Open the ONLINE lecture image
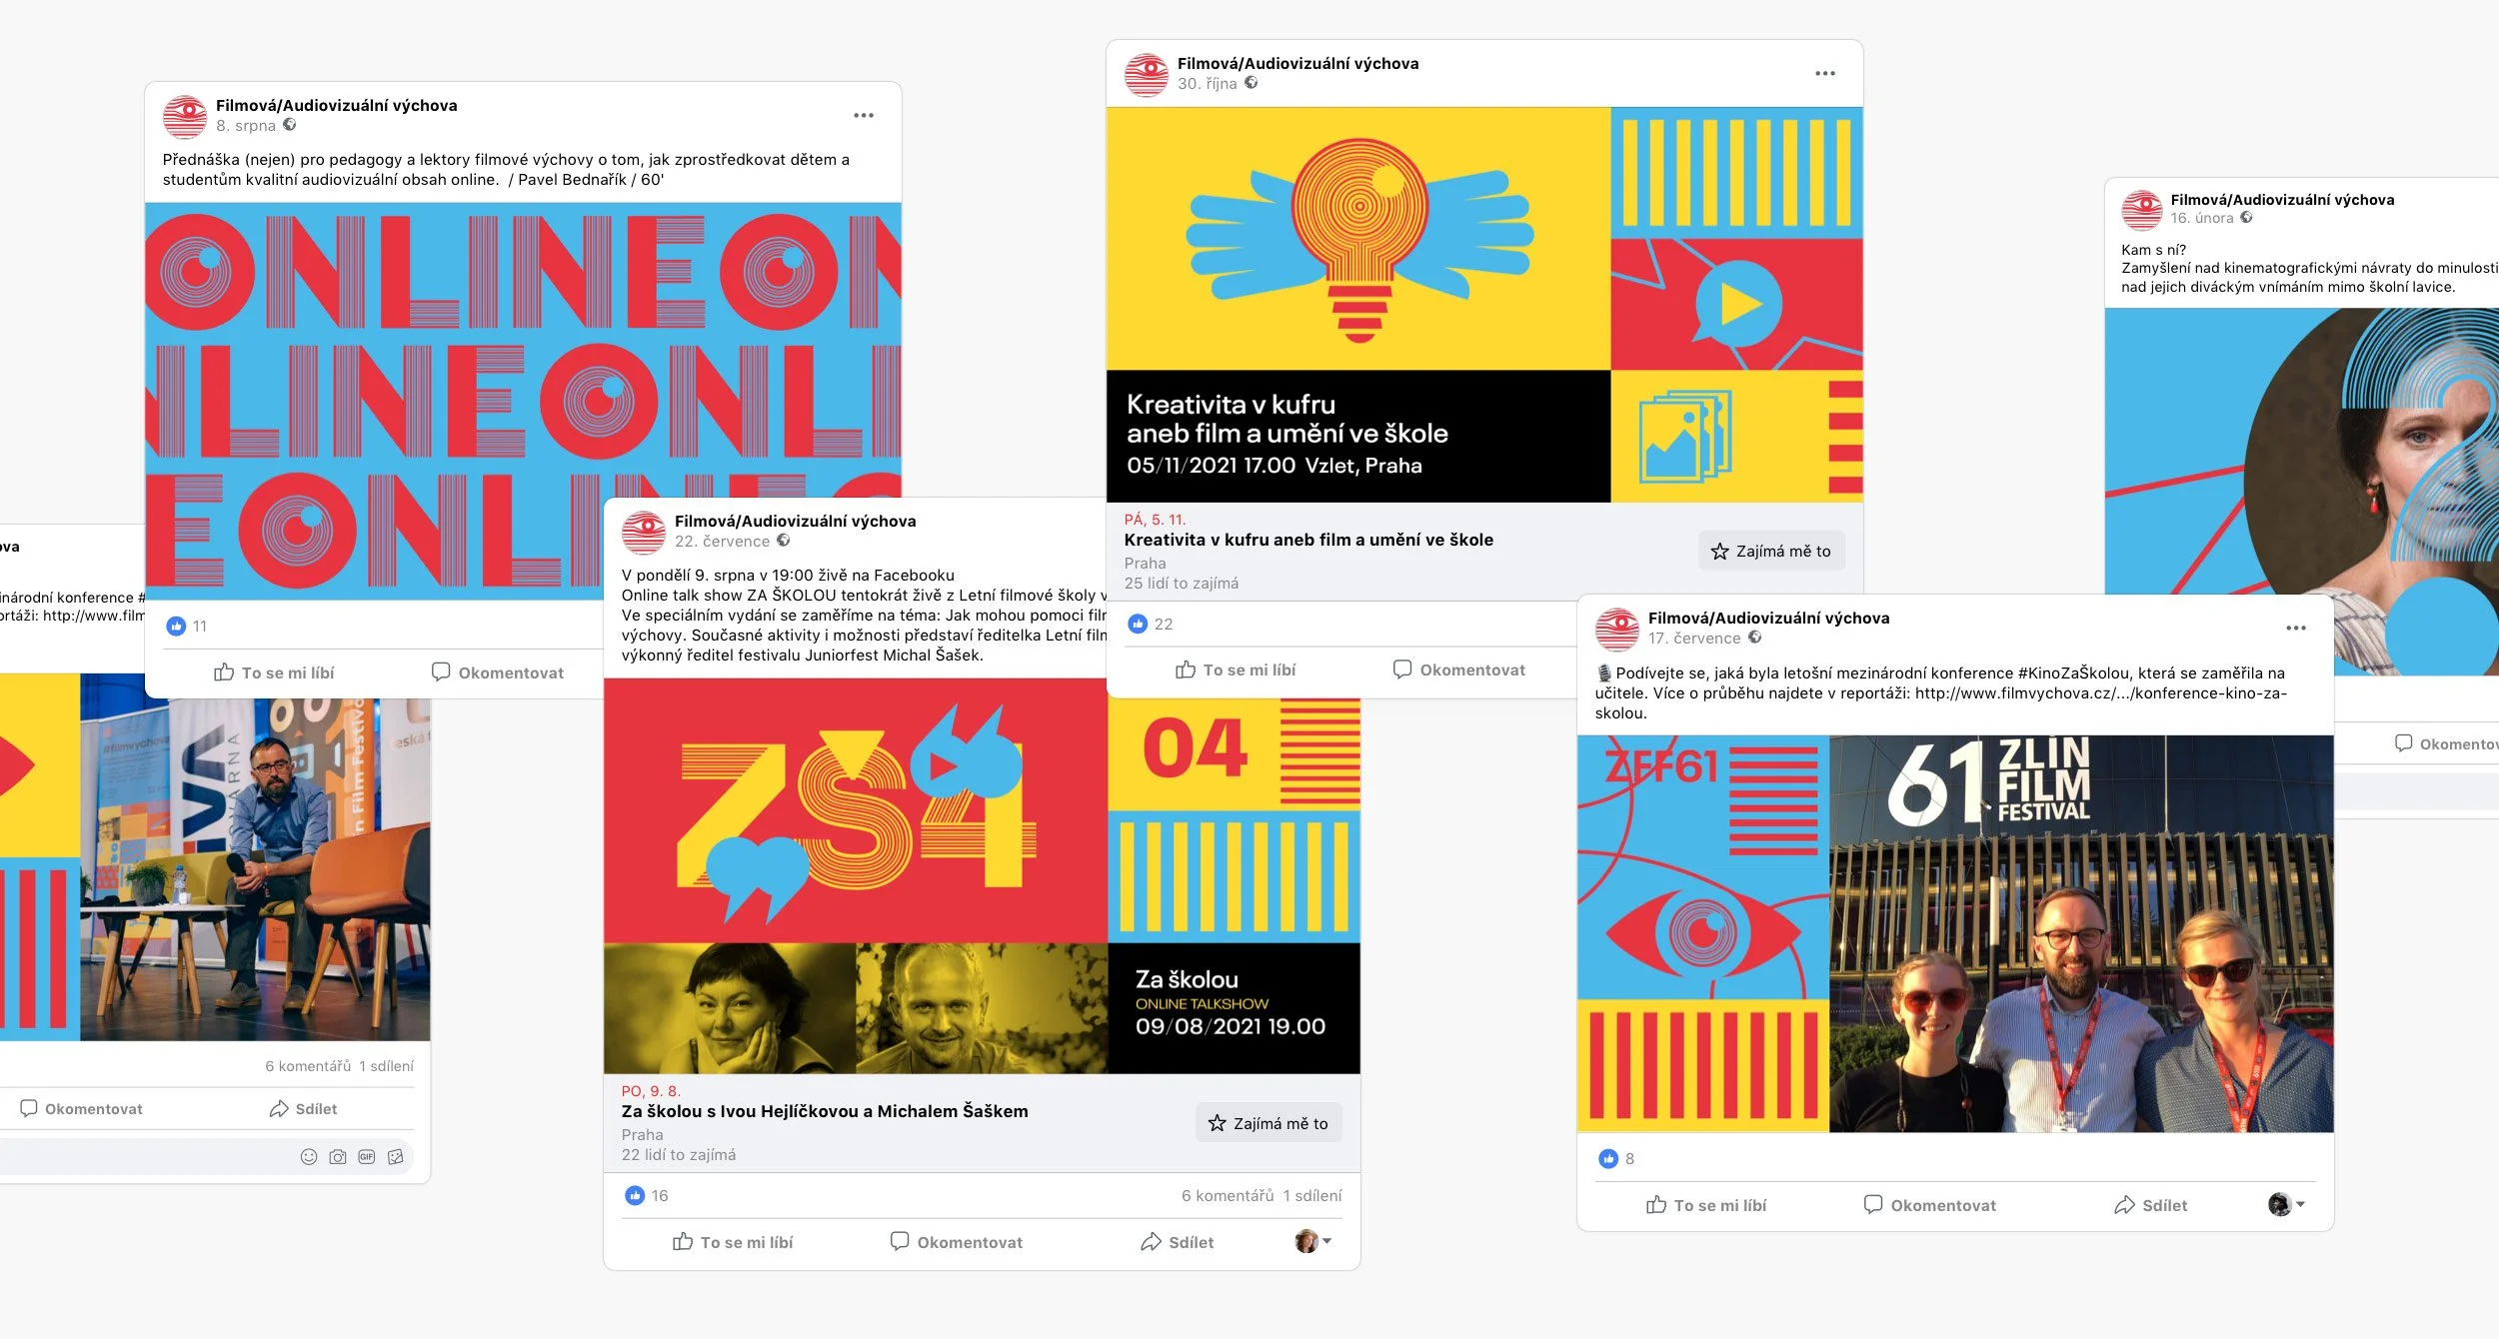This screenshot has width=2499, height=1339. pyautogui.click(x=523, y=400)
